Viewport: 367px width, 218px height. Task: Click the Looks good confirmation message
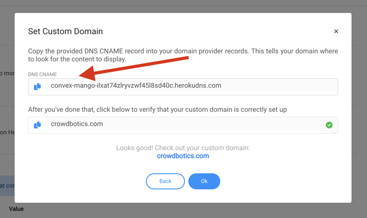(x=183, y=148)
